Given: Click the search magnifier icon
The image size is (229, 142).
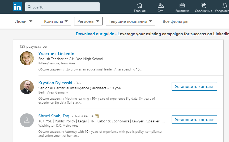Looking at the screenshot, I should click(29, 7).
